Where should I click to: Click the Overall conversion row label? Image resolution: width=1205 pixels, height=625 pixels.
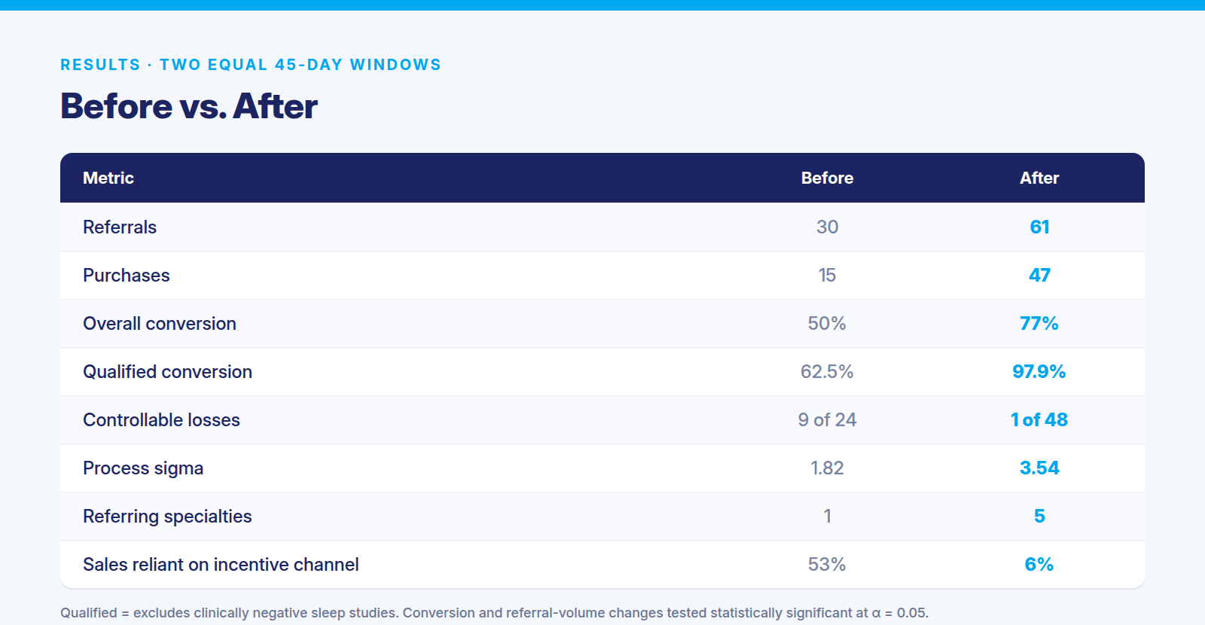pos(160,323)
